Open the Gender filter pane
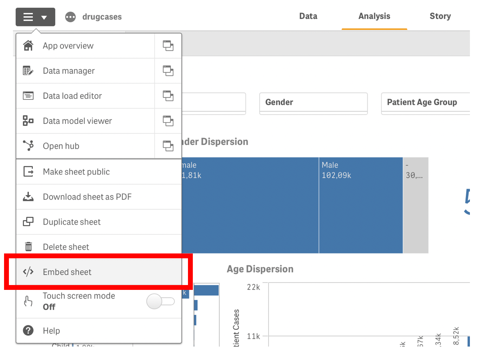This screenshot has width=478, height=349. pyautogui.click(x=313, y=103)
